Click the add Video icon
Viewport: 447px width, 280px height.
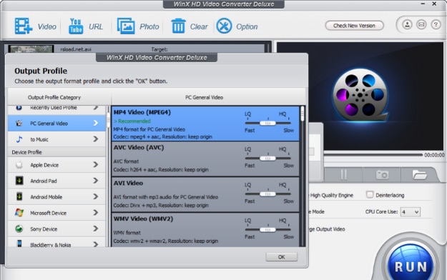pos(24,26)
